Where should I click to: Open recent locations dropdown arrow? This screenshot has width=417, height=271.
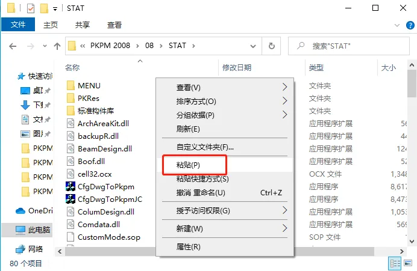coord(45,46)
